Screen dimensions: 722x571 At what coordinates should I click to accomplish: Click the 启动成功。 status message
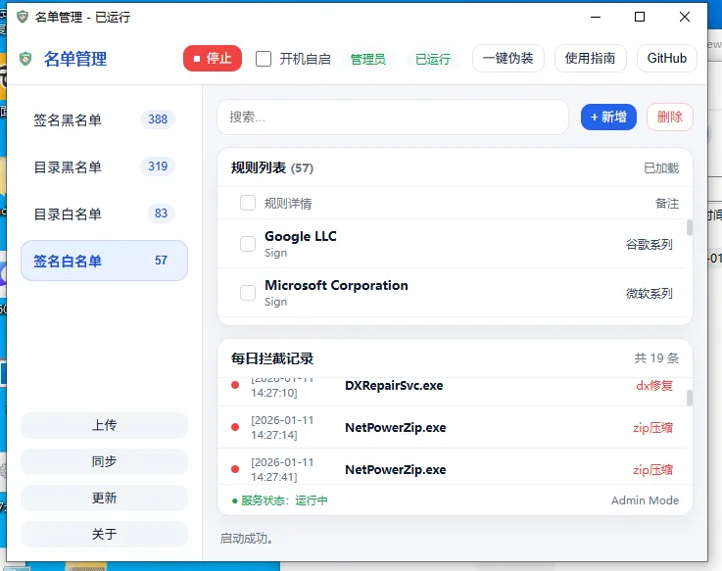pyautogui.click(x=247, y=538)
